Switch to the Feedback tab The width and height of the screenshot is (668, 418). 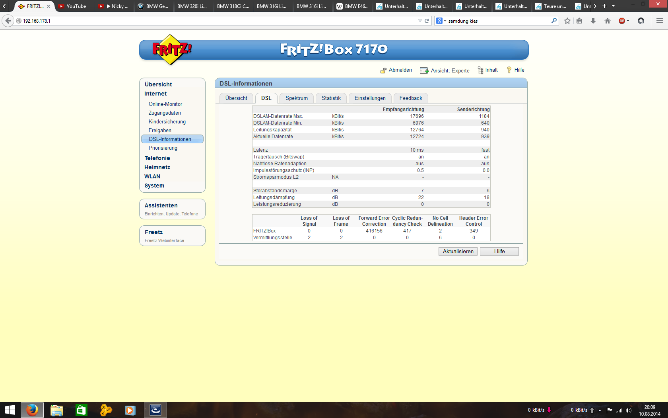(411, 98)
